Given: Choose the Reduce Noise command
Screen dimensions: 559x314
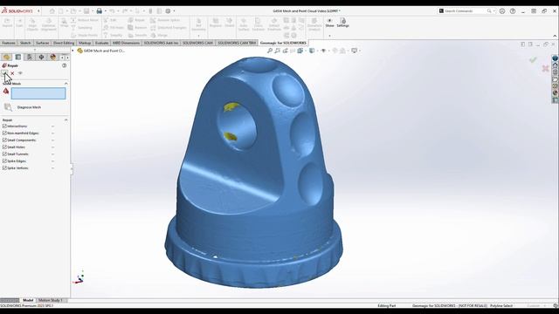Looking at the screenshot, I should (x=85, y=20).
